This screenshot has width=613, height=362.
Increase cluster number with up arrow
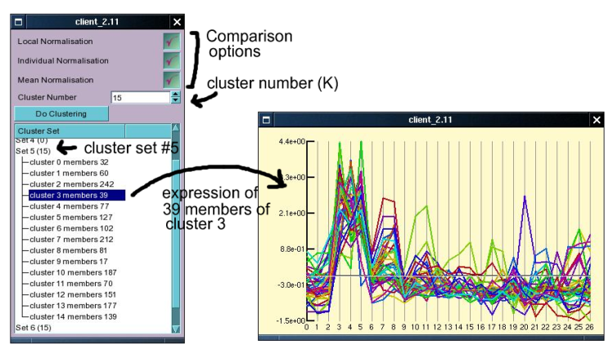[x=175, y=94]
